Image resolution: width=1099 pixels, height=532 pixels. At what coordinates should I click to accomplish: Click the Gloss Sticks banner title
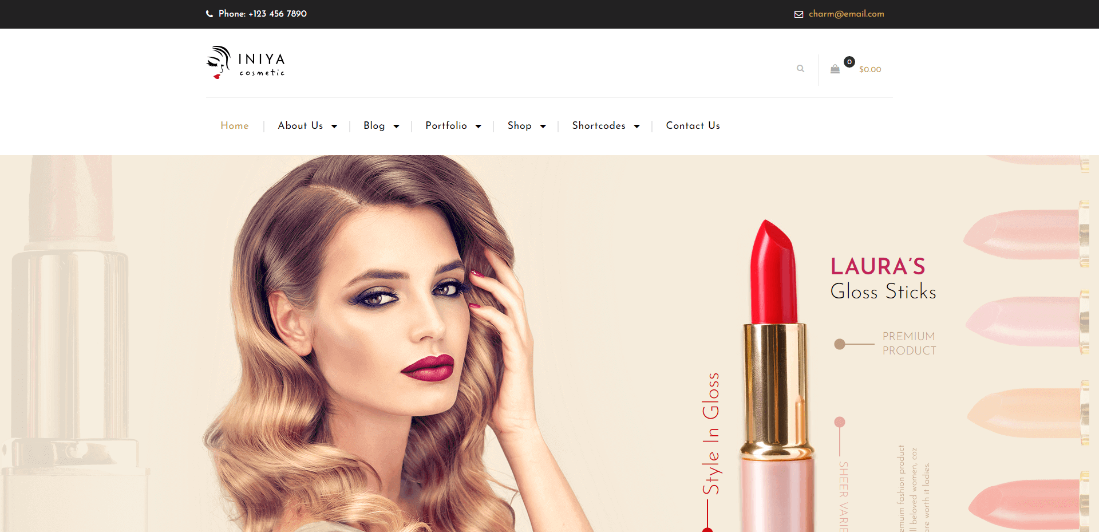pos(883,291)
